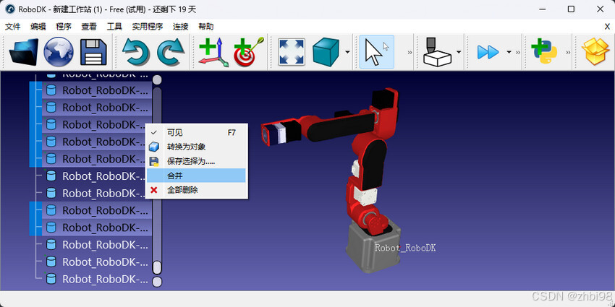Create a robot machining project
This screenshot has width=615, height=307.
437,52
